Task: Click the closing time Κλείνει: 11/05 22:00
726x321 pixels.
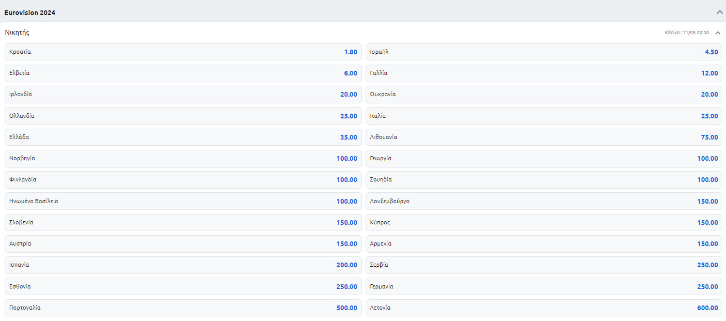Action: click(x=687, y=33)
